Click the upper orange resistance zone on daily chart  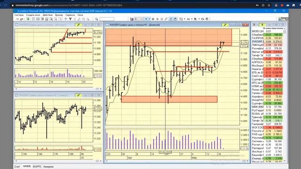point(168,37)
